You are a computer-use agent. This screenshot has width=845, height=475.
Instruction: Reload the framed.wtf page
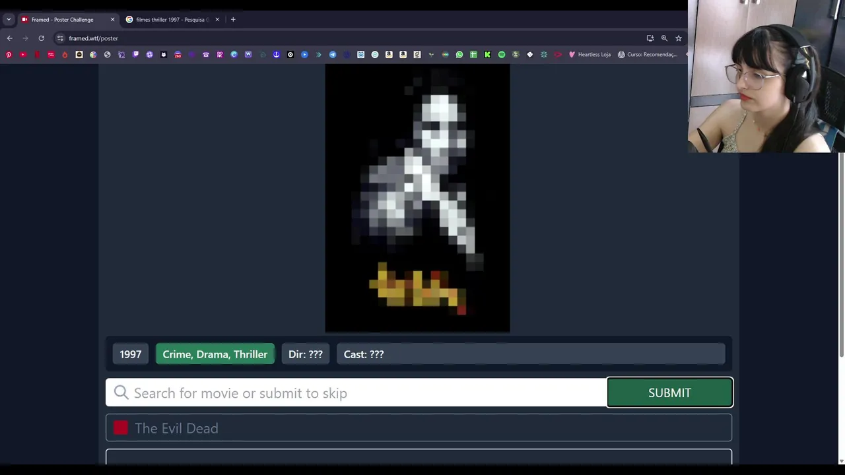pos(41,38)
